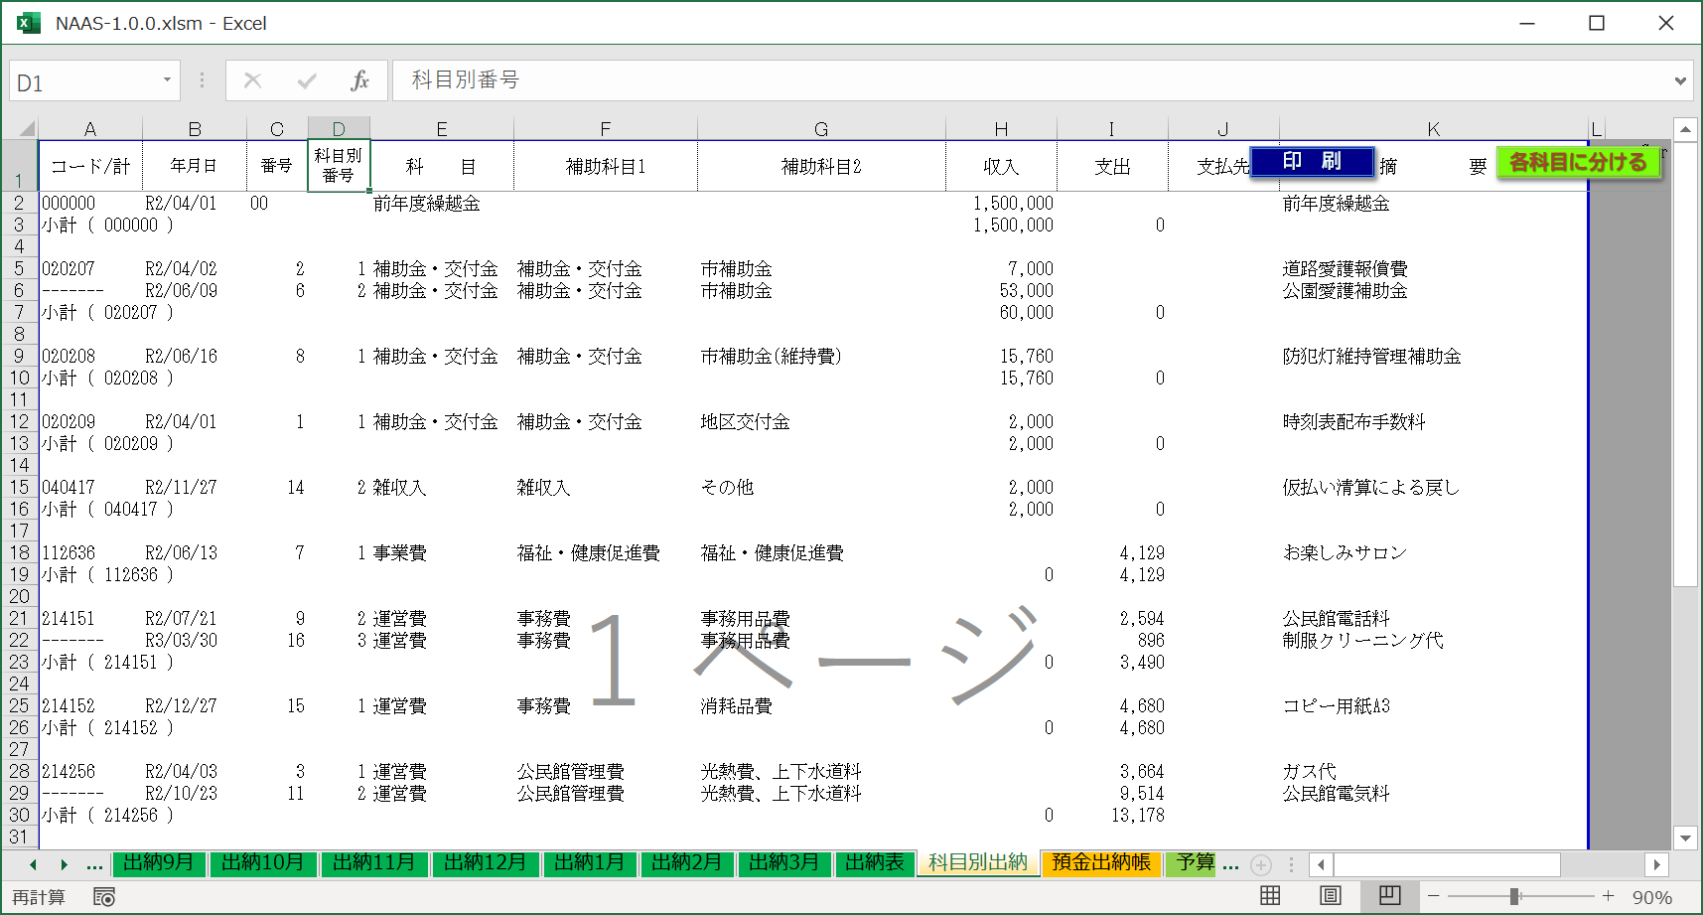Select code cell 040417 in row 15
The width and height of the screenshot is (1703, 915).
tap(90, 487)
